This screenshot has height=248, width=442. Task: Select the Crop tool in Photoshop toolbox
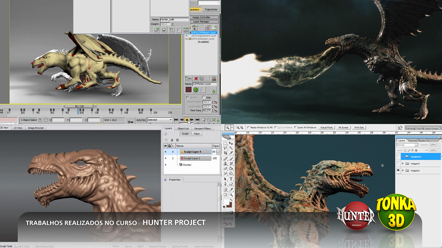[225, 152]
